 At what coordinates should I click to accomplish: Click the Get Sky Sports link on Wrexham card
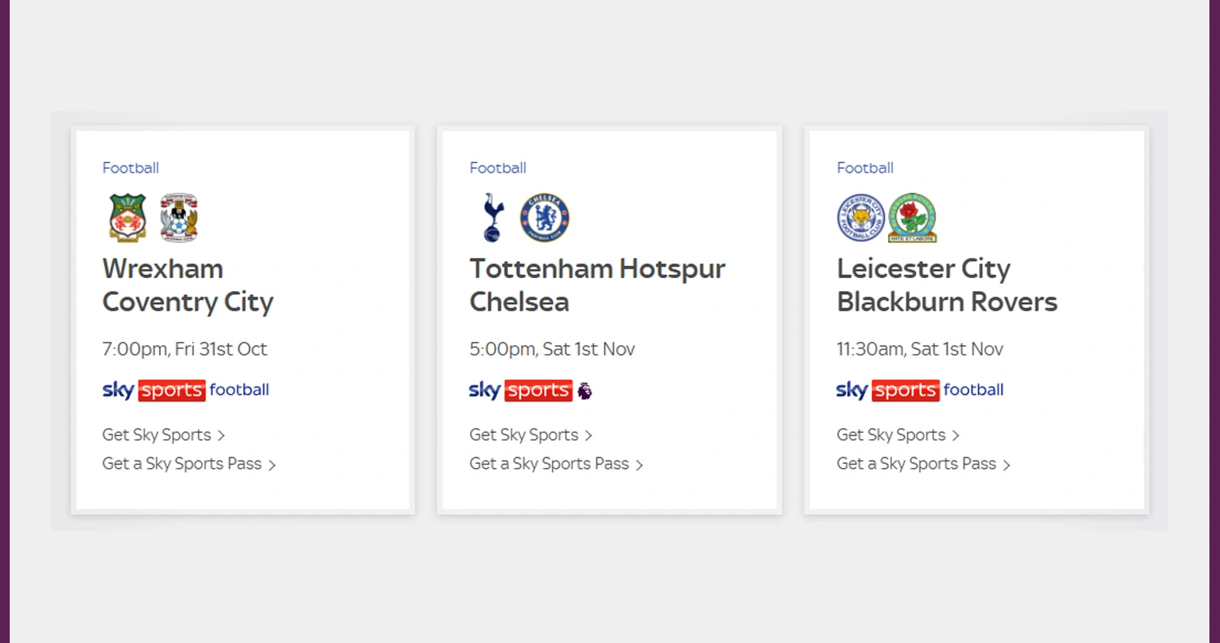click(157, 435)
